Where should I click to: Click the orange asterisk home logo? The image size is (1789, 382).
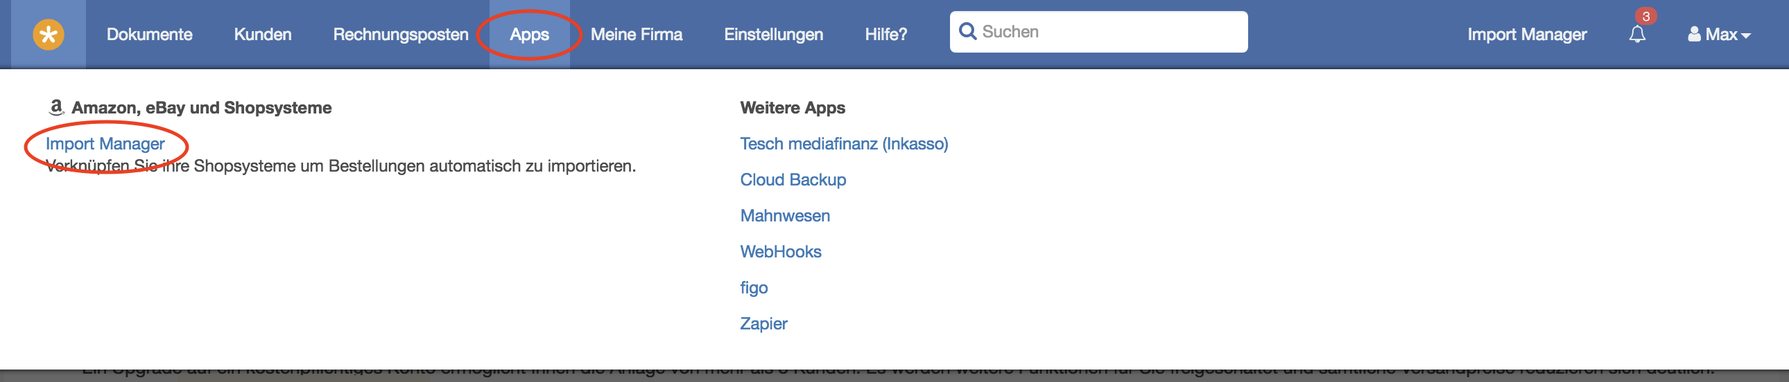49,34
